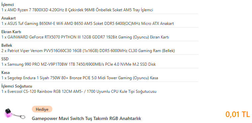Viewport: 252px width, 123px height.
Task: Select the GAINWARD GeForce RTX5070 graphics card line
Action: (x=85, y=37)
